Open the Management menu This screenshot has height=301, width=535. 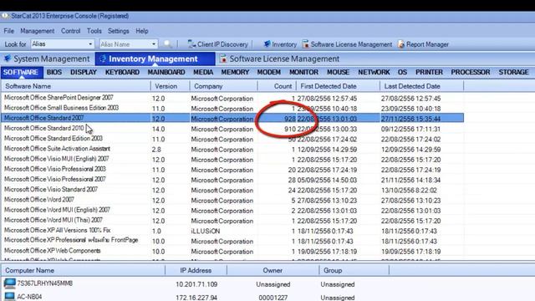(x=37, y=31)
